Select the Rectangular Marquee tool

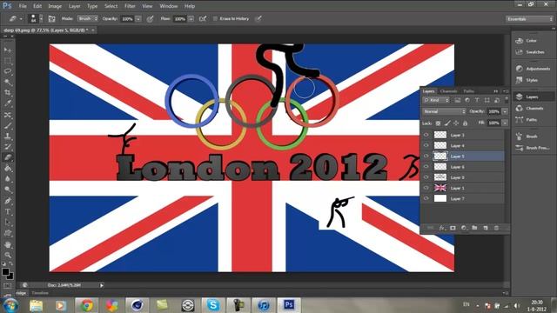8,61
